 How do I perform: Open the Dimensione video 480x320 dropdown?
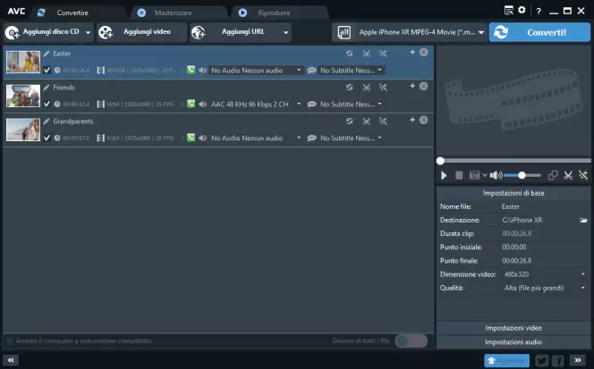[x=545, y=274]
